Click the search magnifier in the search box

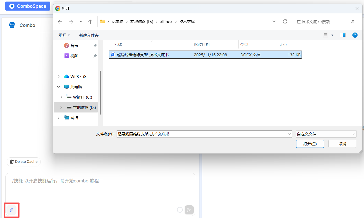tap(353, 22)
